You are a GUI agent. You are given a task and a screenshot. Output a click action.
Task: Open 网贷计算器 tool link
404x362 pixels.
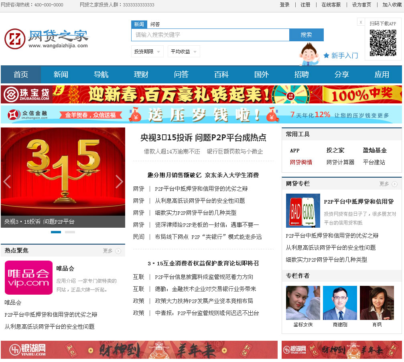pos(340,162)
